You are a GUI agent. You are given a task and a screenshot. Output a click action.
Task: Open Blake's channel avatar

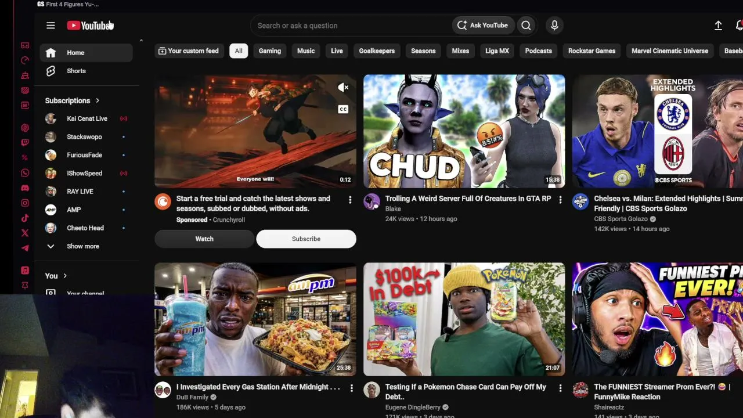coord(371,201)
